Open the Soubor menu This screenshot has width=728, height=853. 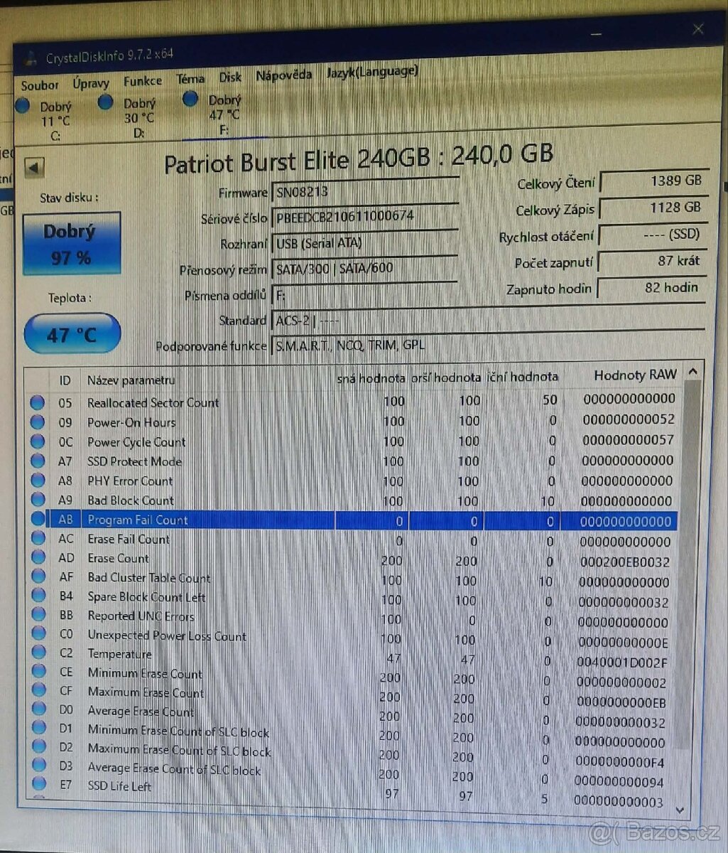click(x=40, y=84)
